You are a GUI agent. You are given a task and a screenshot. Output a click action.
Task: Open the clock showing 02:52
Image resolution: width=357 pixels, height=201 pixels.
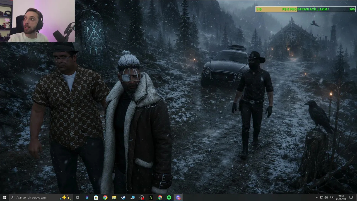tap(341, 197)
